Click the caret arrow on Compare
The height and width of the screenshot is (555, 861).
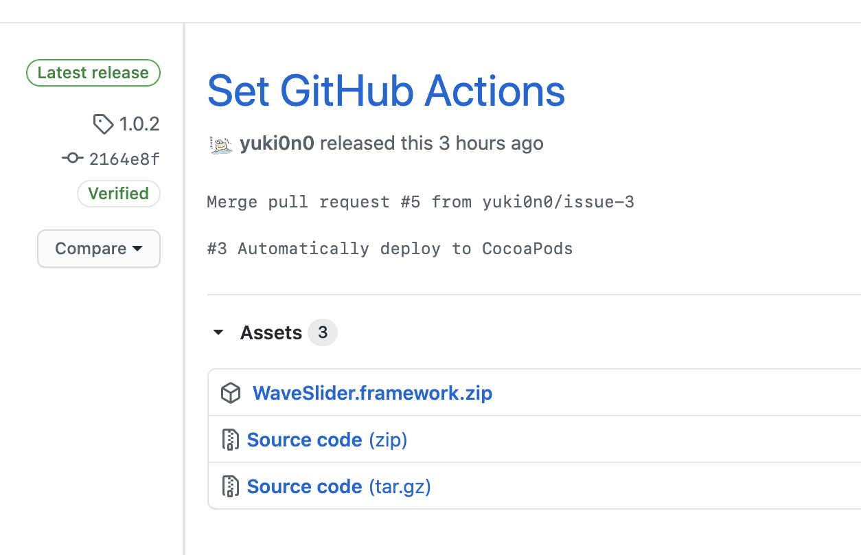[137, 249]
